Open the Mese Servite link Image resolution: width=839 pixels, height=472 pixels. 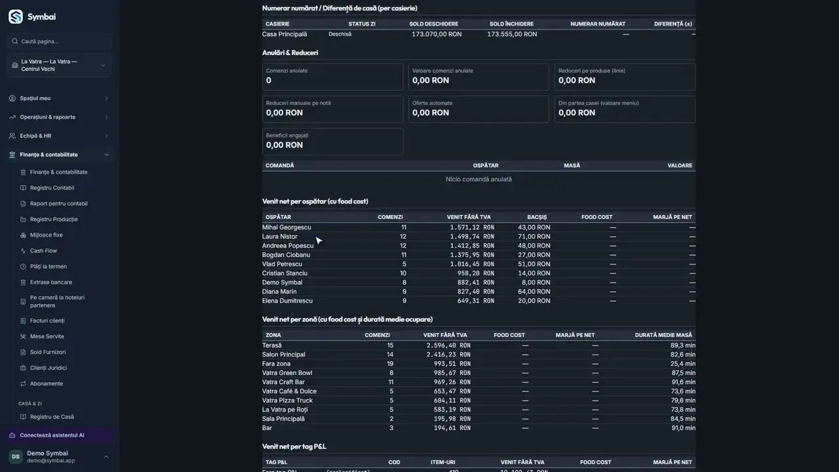[x=47, y=337]
